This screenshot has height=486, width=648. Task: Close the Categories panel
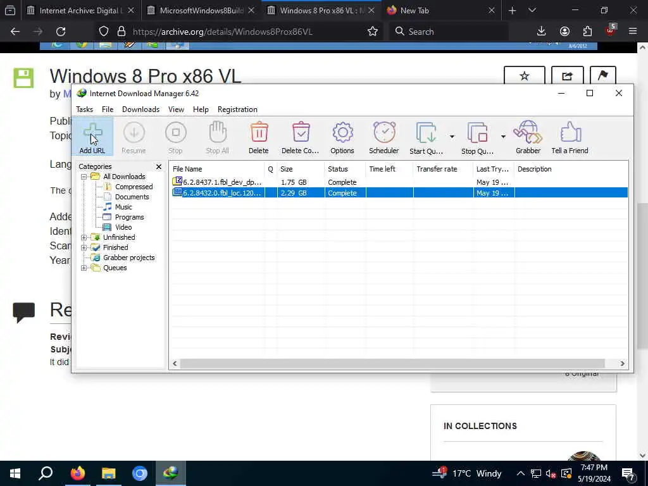coord(159,166)
